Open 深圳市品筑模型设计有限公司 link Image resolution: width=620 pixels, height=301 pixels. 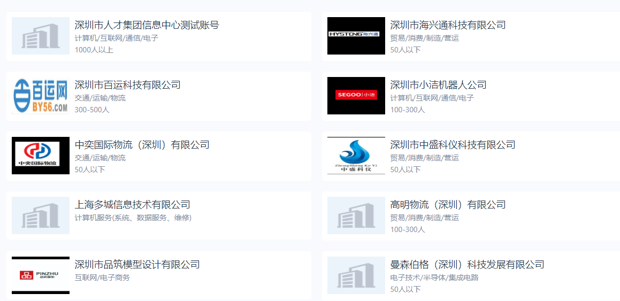pos(137,265)
